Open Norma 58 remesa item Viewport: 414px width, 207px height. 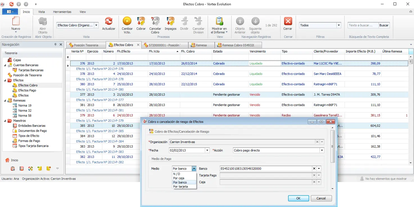pyautogui.click(x=25, y=116)
